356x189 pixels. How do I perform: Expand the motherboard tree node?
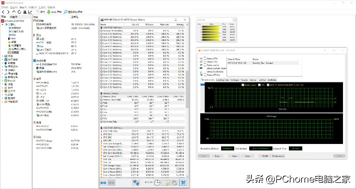click(x=3, y=56)
